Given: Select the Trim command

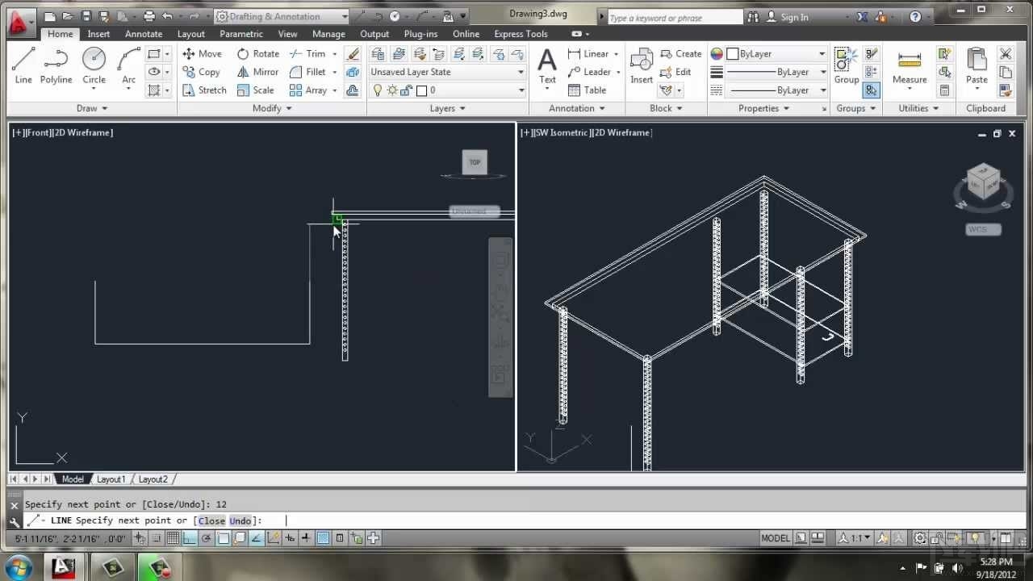Looking at the screenshot, I should 312,53.
